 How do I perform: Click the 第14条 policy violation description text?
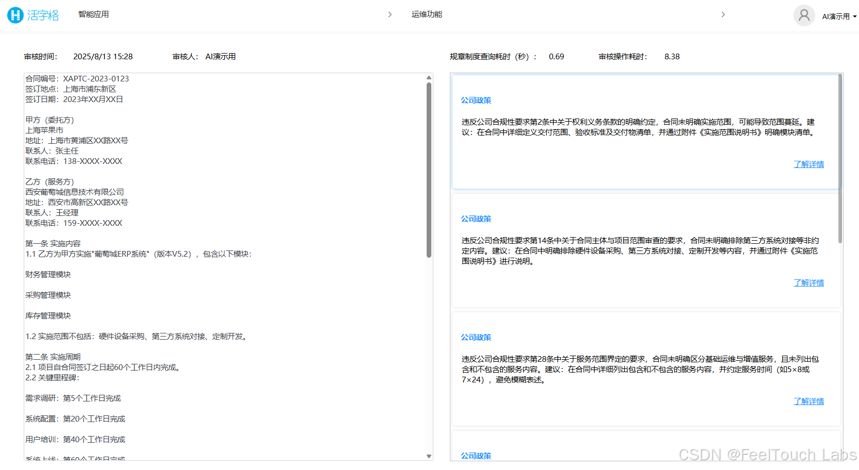click(640, 251)
